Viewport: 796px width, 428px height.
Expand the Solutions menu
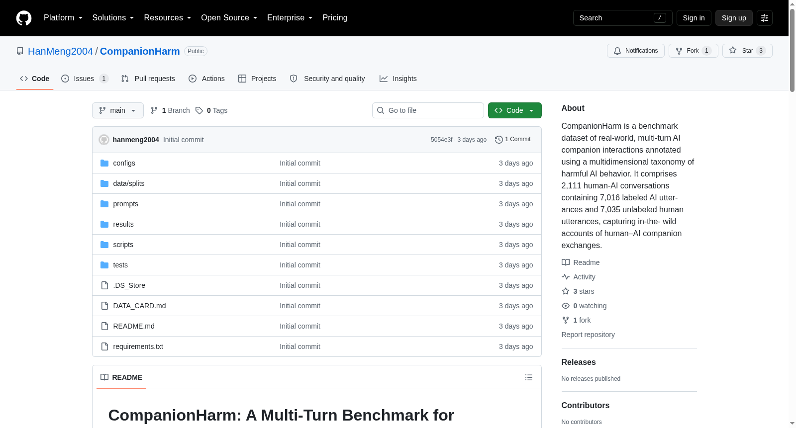click(x=113, y=18)
